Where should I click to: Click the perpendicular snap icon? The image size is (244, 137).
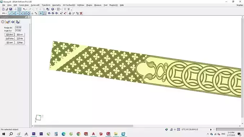tap(32, 13)
